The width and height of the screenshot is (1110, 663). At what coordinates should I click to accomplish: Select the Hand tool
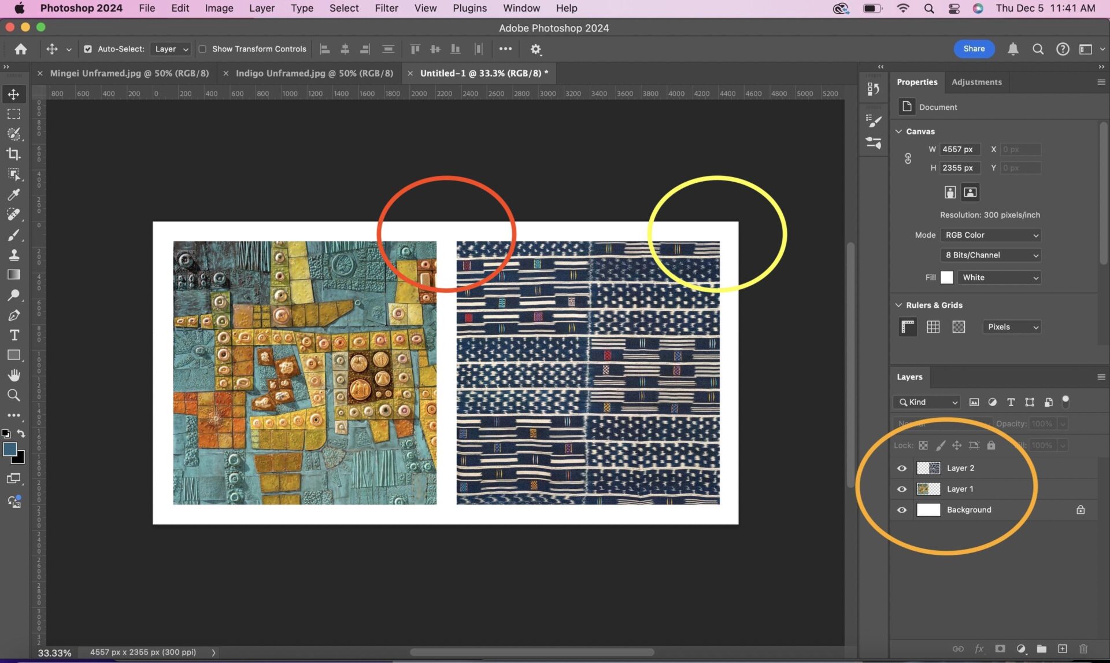click(13, 375)
